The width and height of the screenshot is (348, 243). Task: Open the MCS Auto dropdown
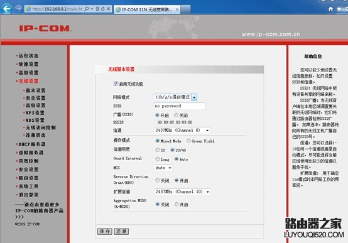click(x=163, y=168)
